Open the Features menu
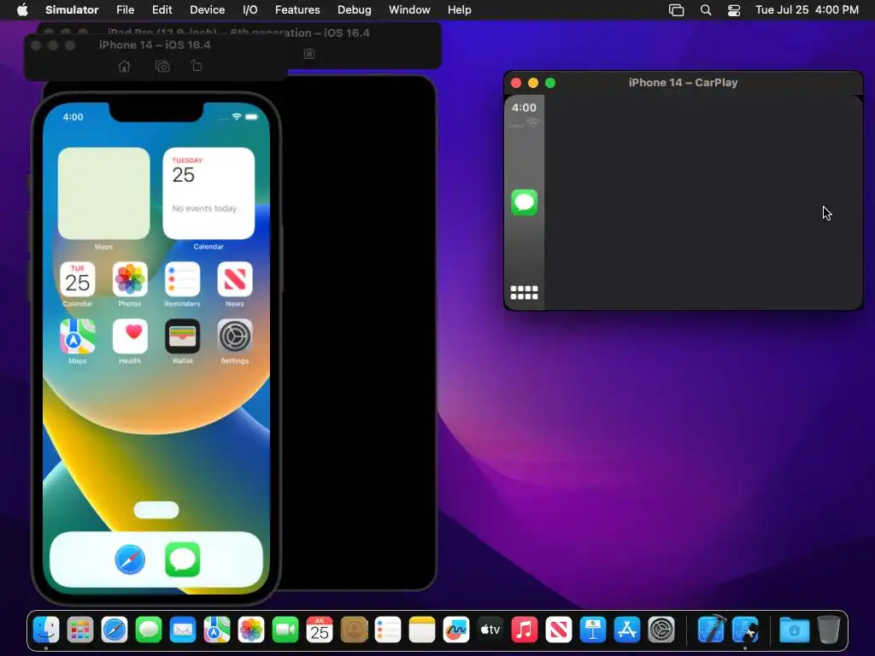This screenshot has height=656, width=875. tap(297, 10)
